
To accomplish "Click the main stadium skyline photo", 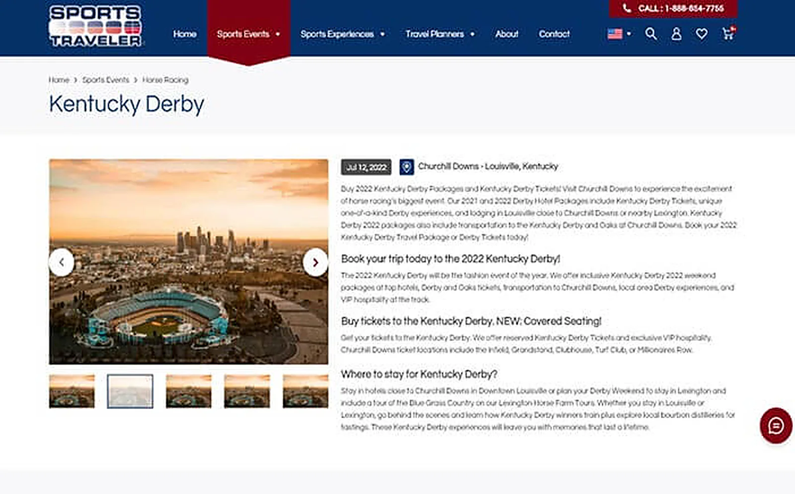I will point(189,262).
